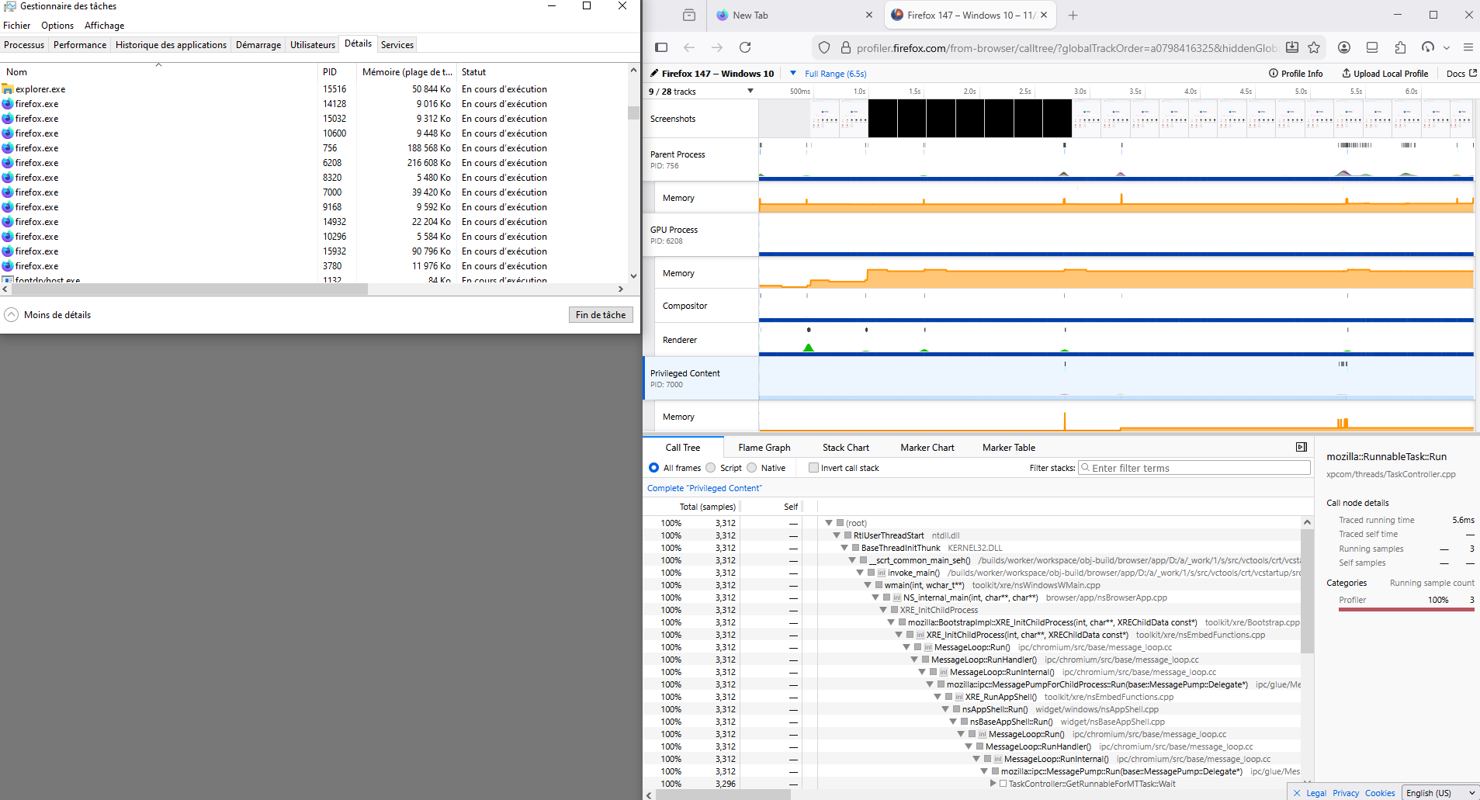Enable the Invert call stack checkbox

813,468
